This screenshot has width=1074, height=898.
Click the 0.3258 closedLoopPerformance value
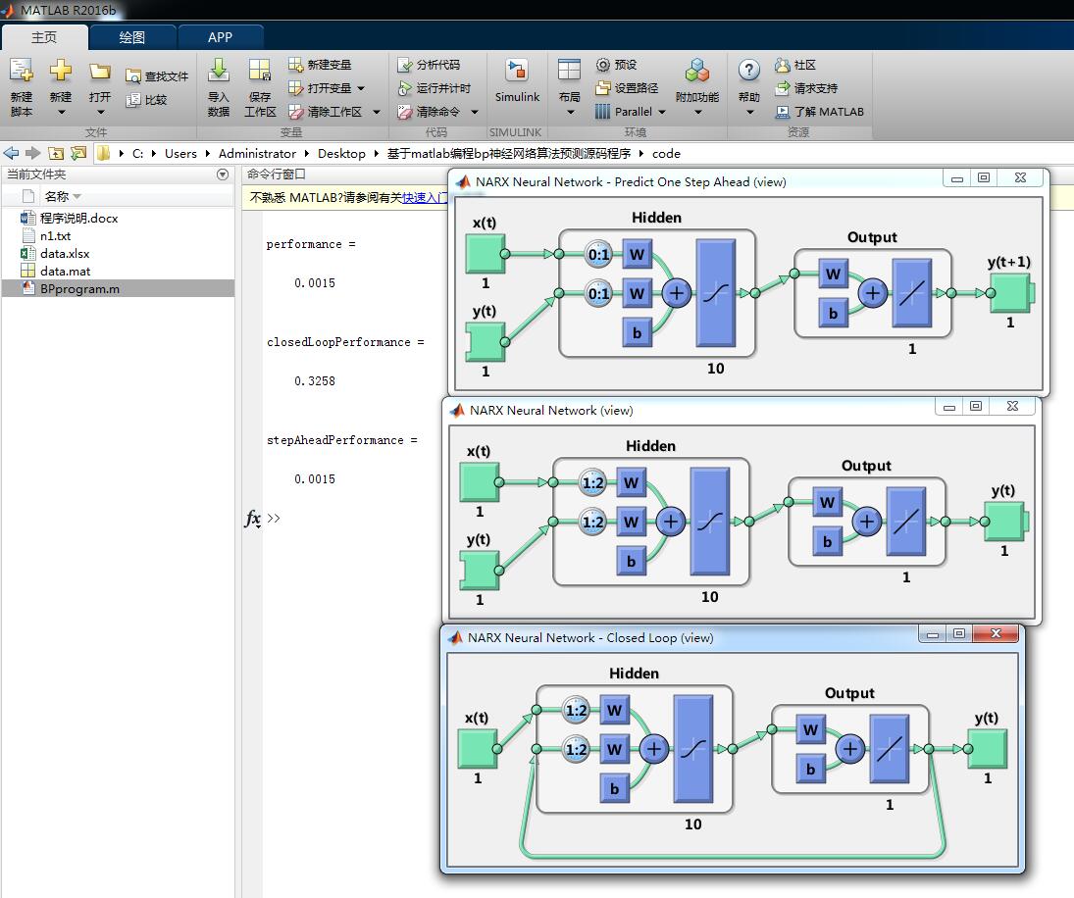(315, 381)
